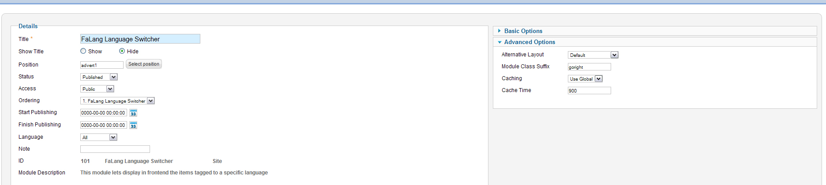Open the Access dropdown showing Public

click(98, 89)
